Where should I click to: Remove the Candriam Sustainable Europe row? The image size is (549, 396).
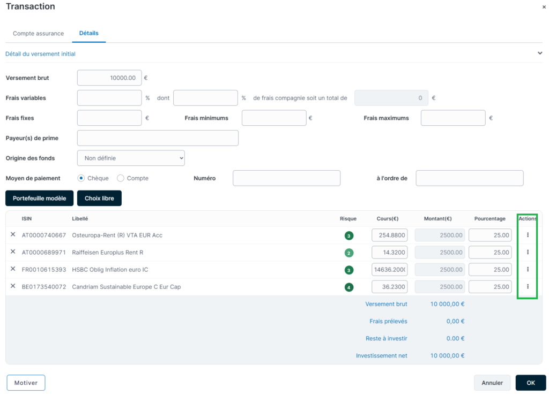click(13, 286)
